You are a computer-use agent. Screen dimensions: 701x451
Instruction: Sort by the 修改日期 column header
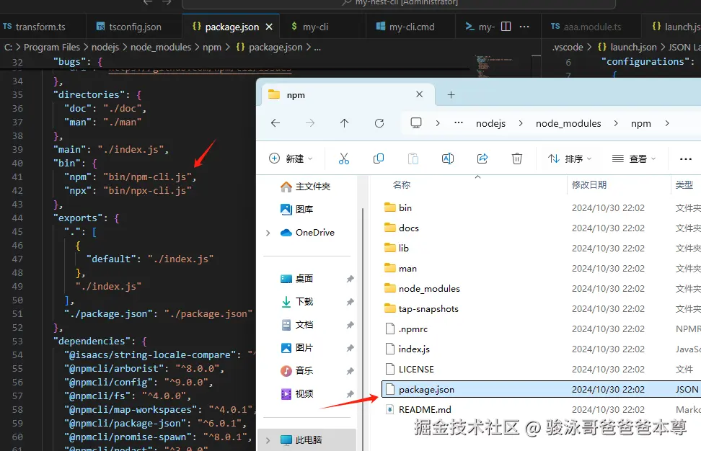[x=588, y=185]
